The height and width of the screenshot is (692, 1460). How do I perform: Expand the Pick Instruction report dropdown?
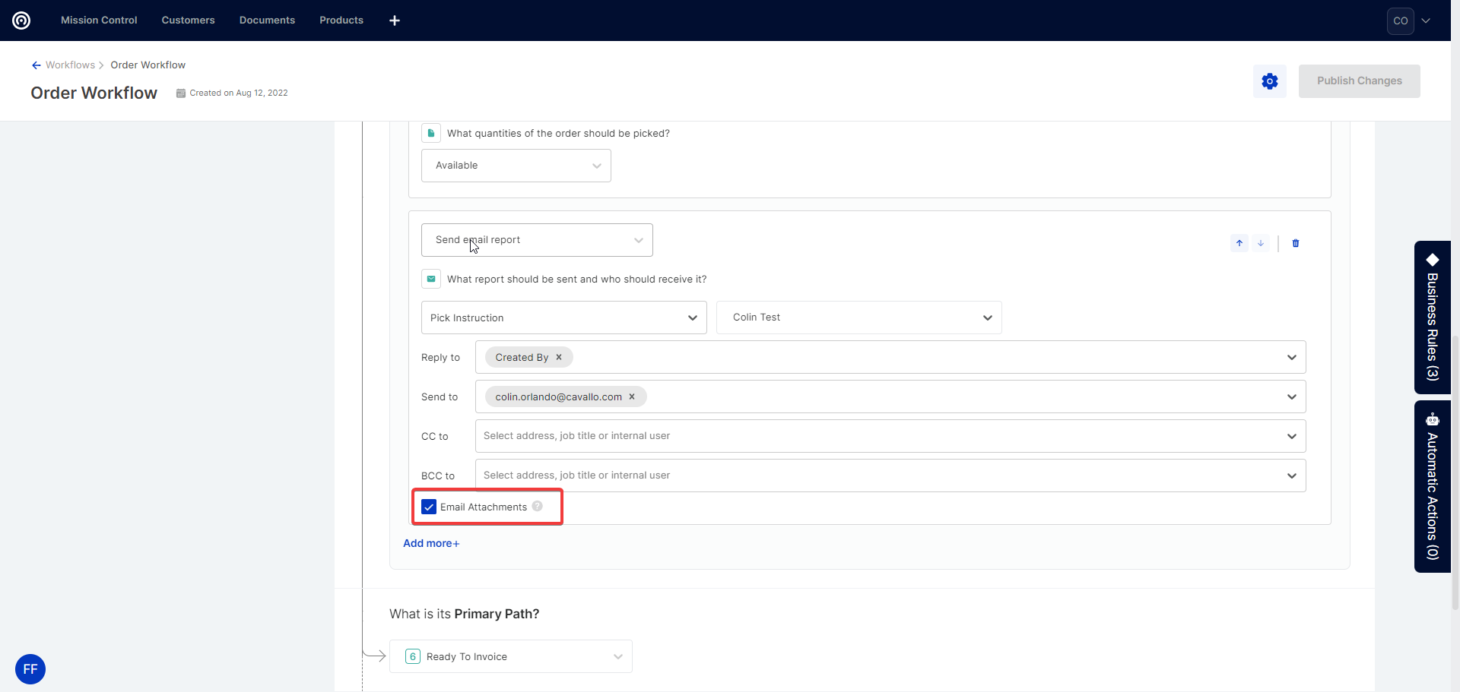(x=563, y=318)
